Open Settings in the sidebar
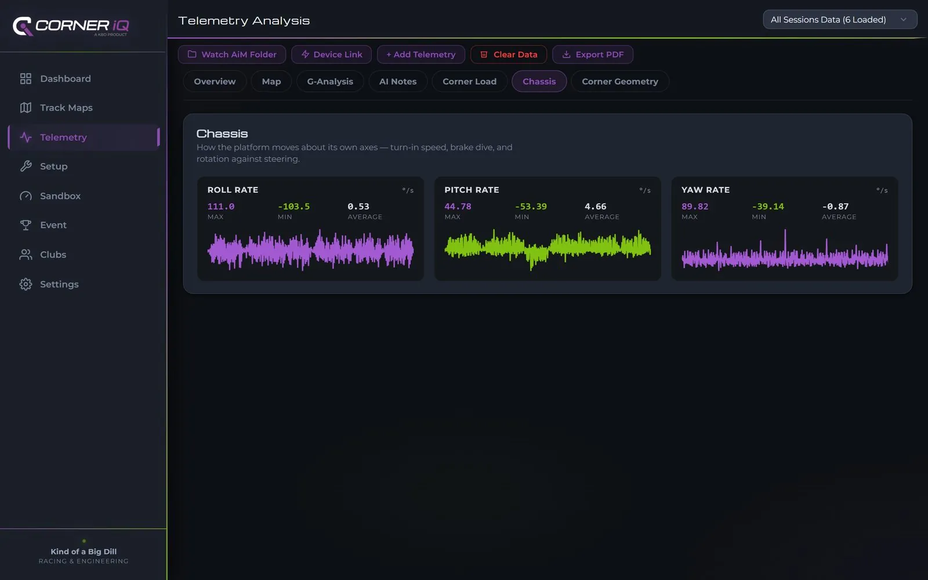928x580 pixels. tap(84, 284)
